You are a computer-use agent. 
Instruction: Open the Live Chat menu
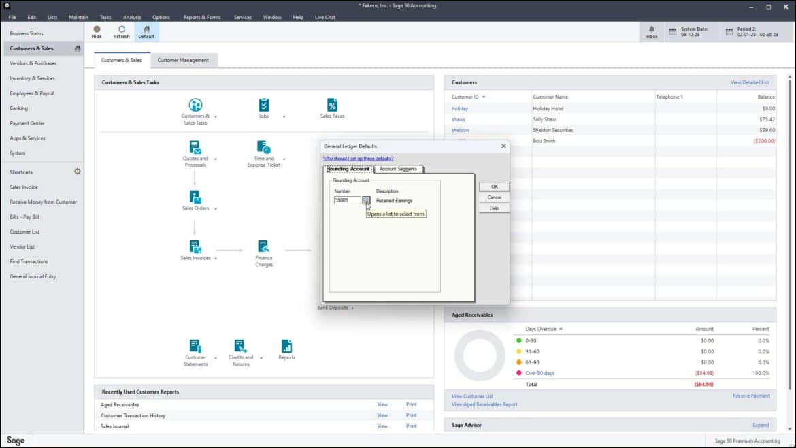pos(325,17)
